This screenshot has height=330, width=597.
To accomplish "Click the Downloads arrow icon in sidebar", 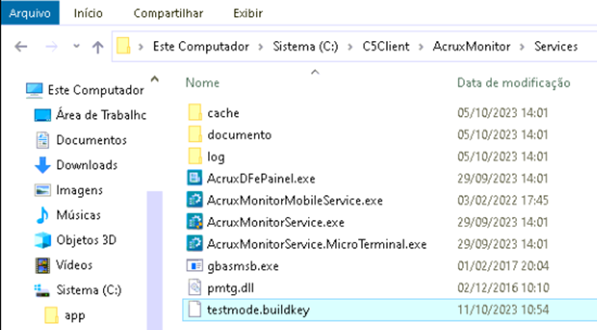I will (43, 165).
